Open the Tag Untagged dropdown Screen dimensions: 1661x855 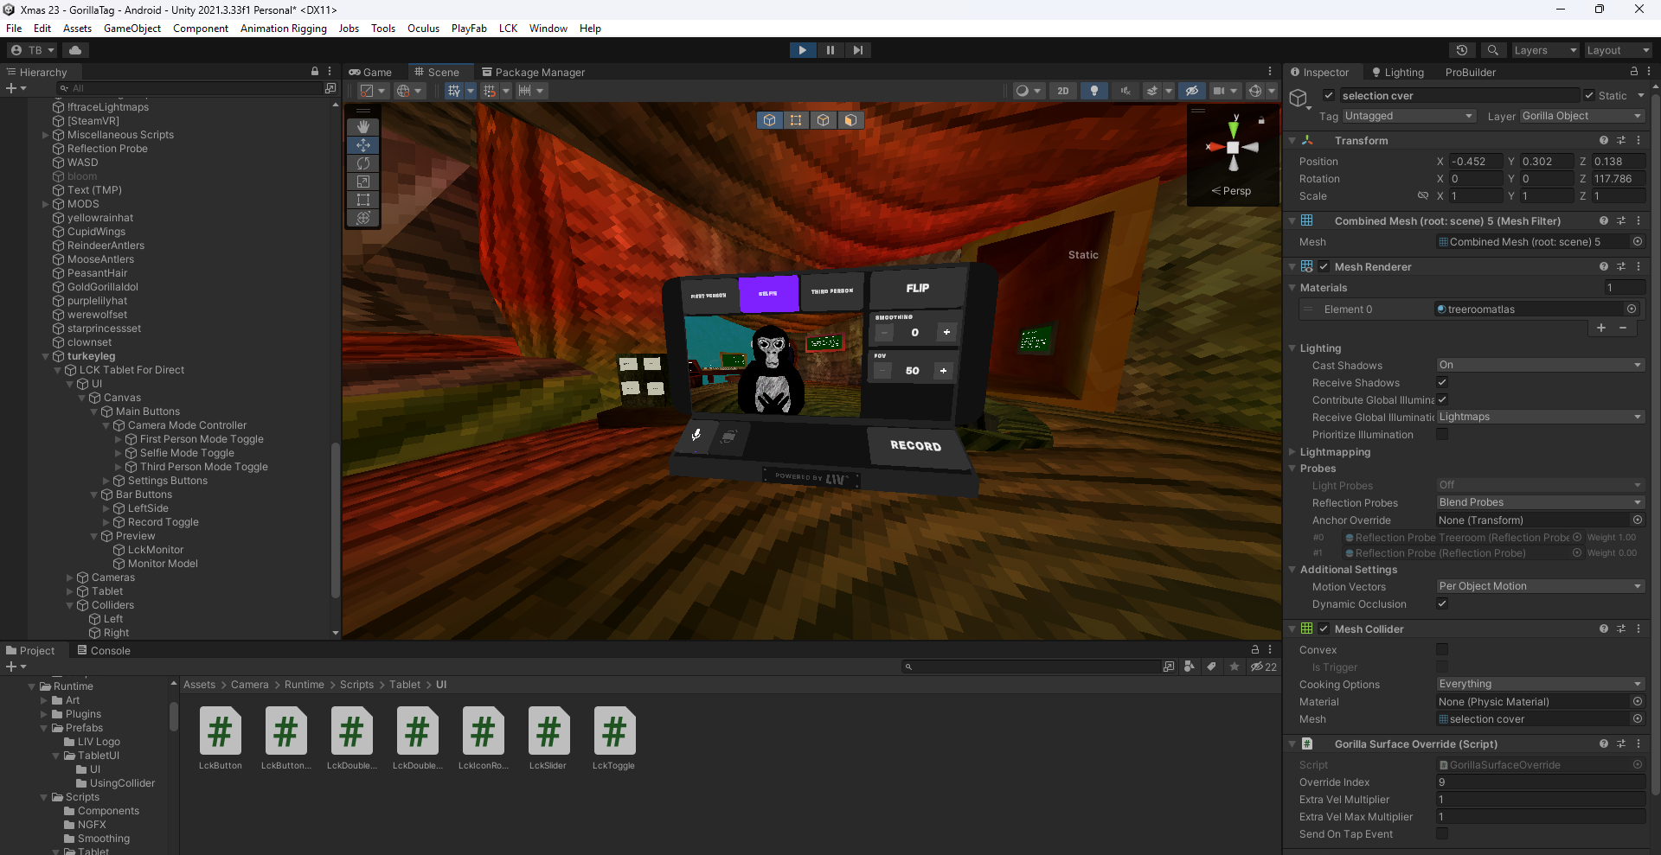(x=1408, y=116)
